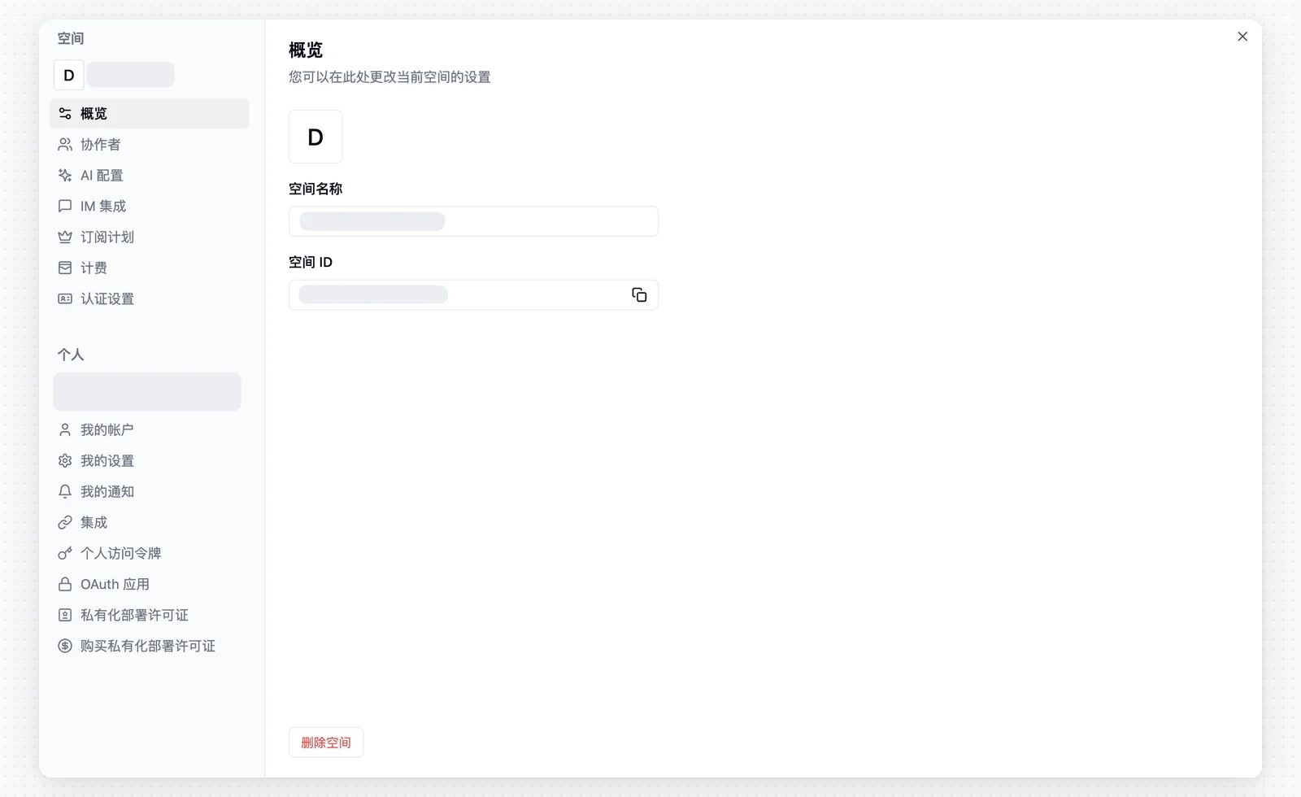Open IM 集成 settings
This screenshot has width=1301, height=797.
click(x=150, y=207)
